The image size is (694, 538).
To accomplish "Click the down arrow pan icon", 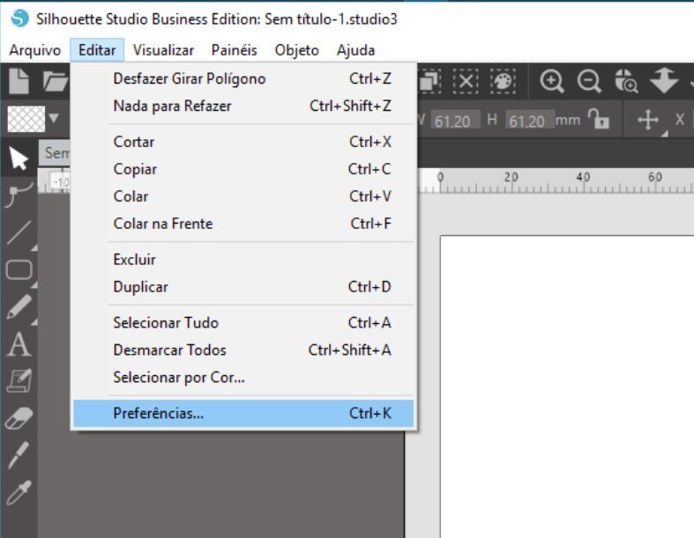I will click(x=664, y=80).
